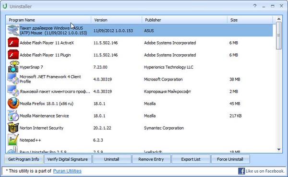Click version 7.23.00 cell
Image resolution: width=288 pixels, height=177 pixels.
(x=100, y=67)
